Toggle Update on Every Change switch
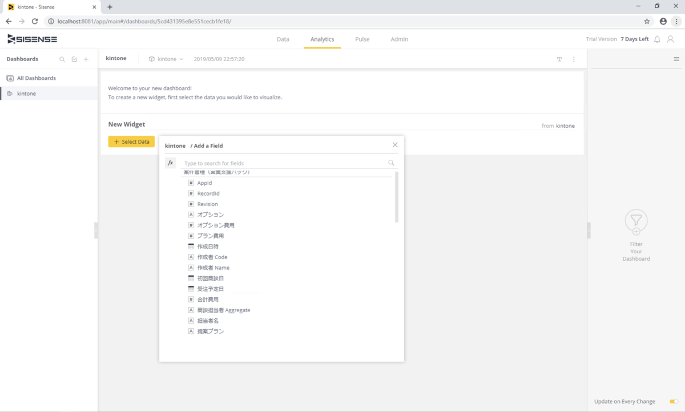Screen dimensions: 685x412 674,402
